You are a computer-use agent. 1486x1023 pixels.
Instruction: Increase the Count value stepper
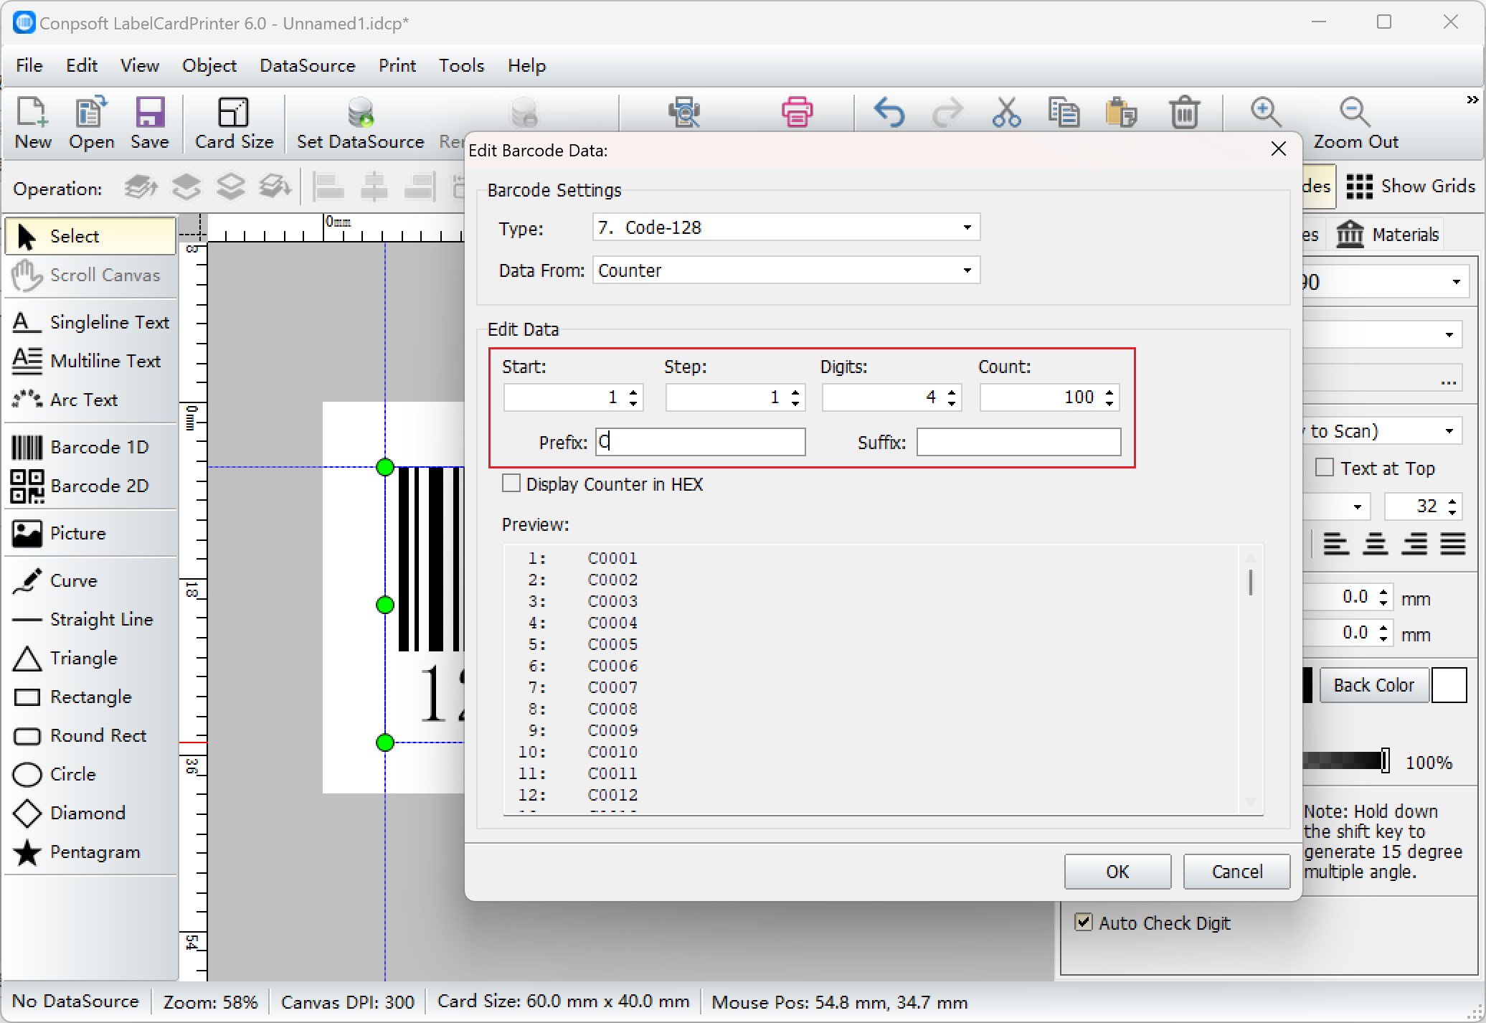[1109, 392]
